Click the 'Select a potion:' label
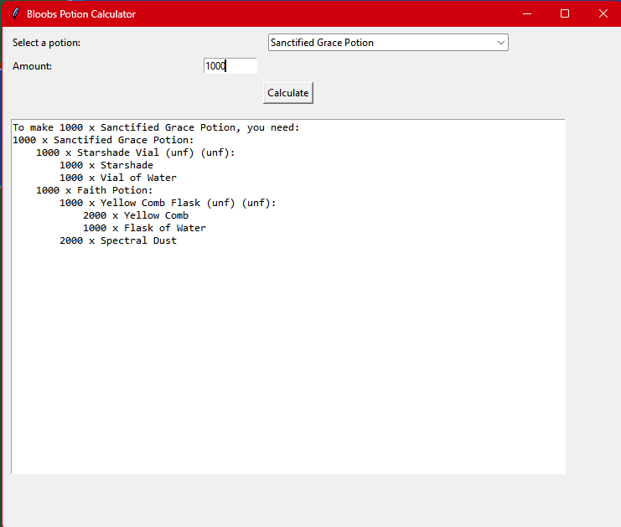The height and width of the screenshot is (527, 621). click(x=46, y=43)
